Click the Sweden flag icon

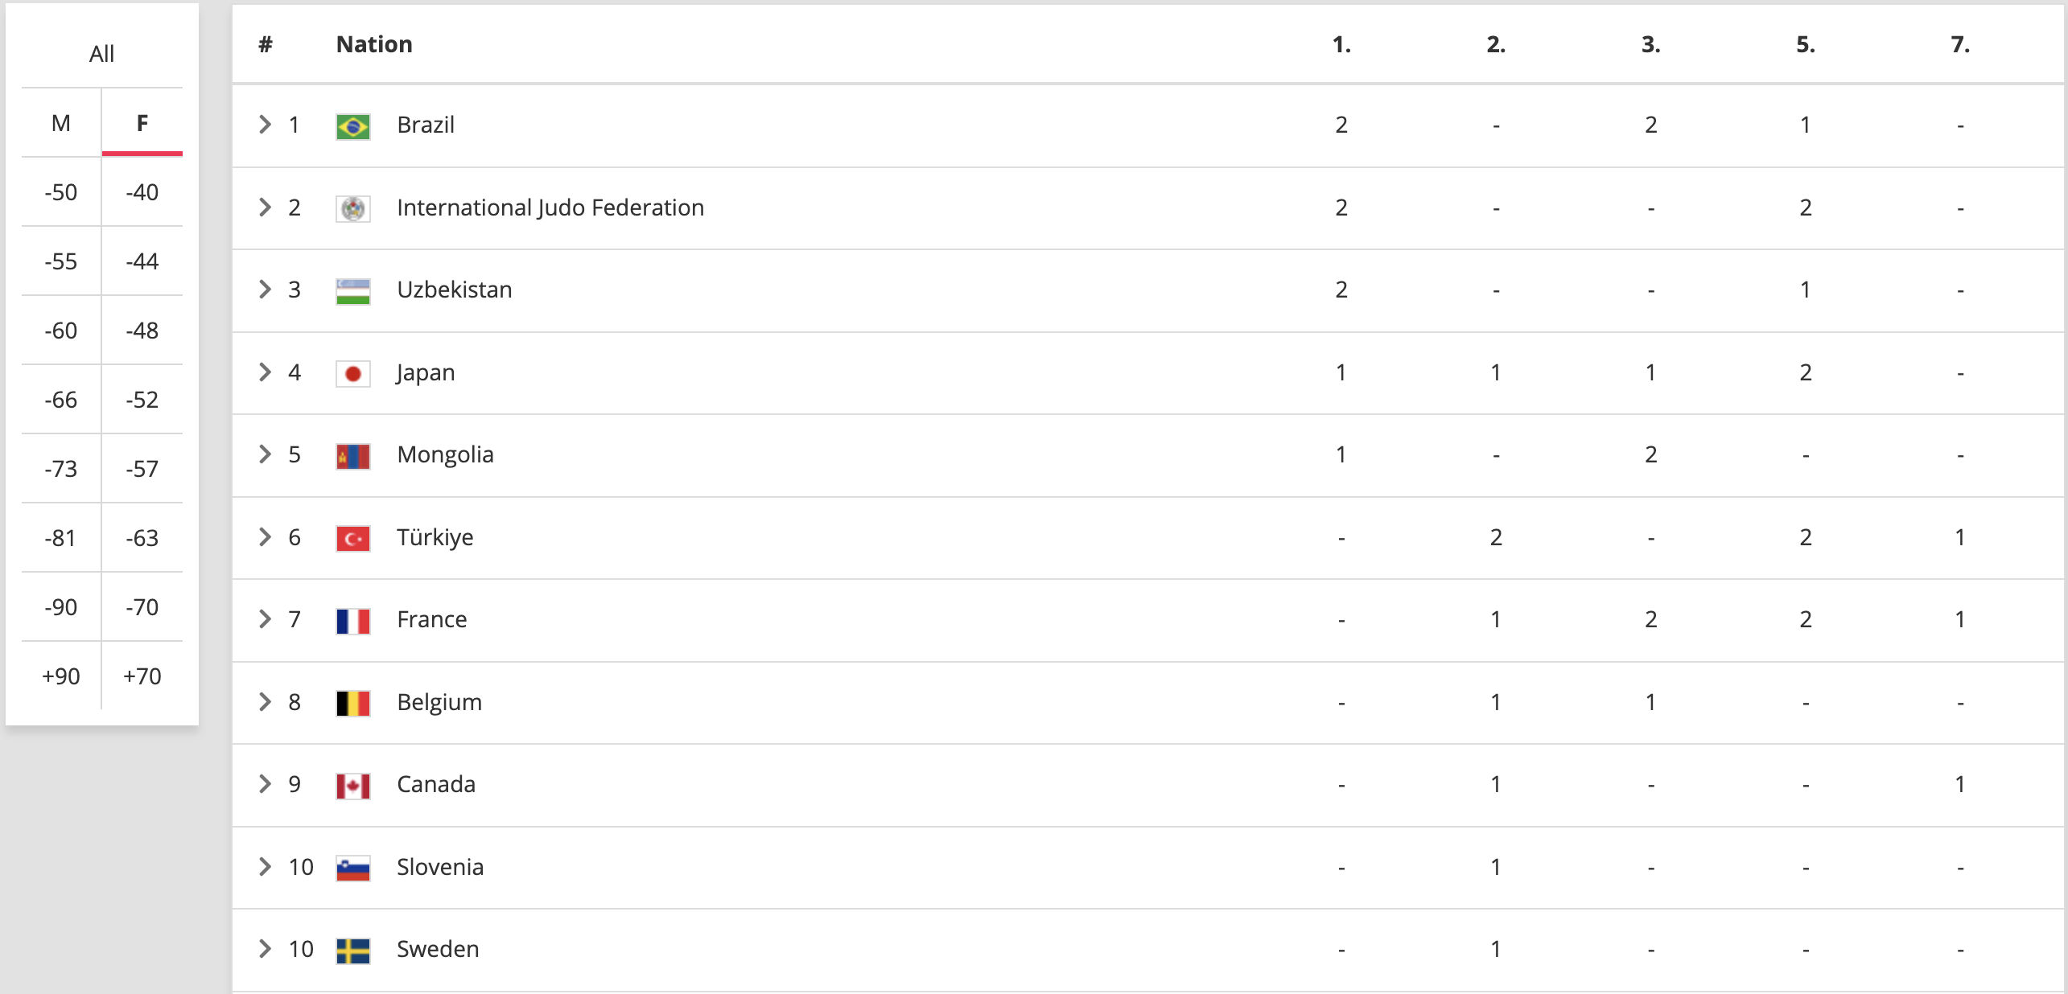(352, 951)
